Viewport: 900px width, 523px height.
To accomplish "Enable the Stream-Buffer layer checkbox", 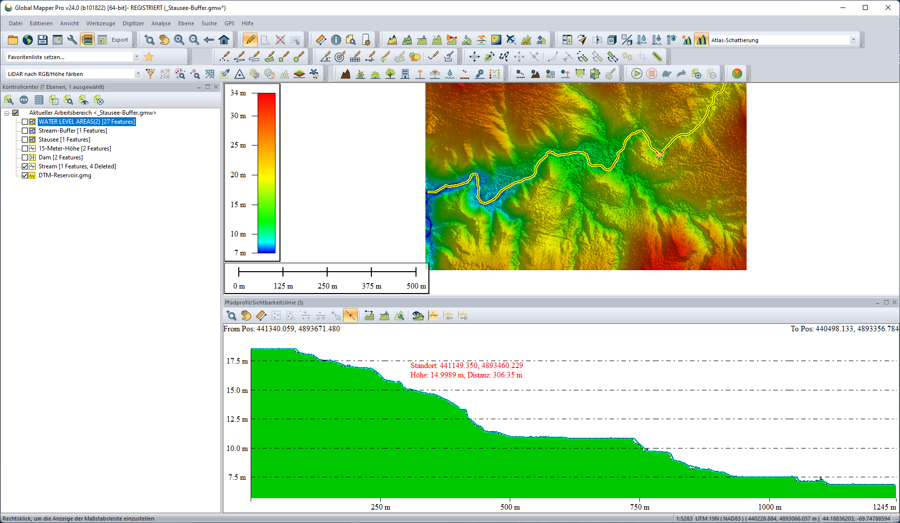I will point(25,131).
